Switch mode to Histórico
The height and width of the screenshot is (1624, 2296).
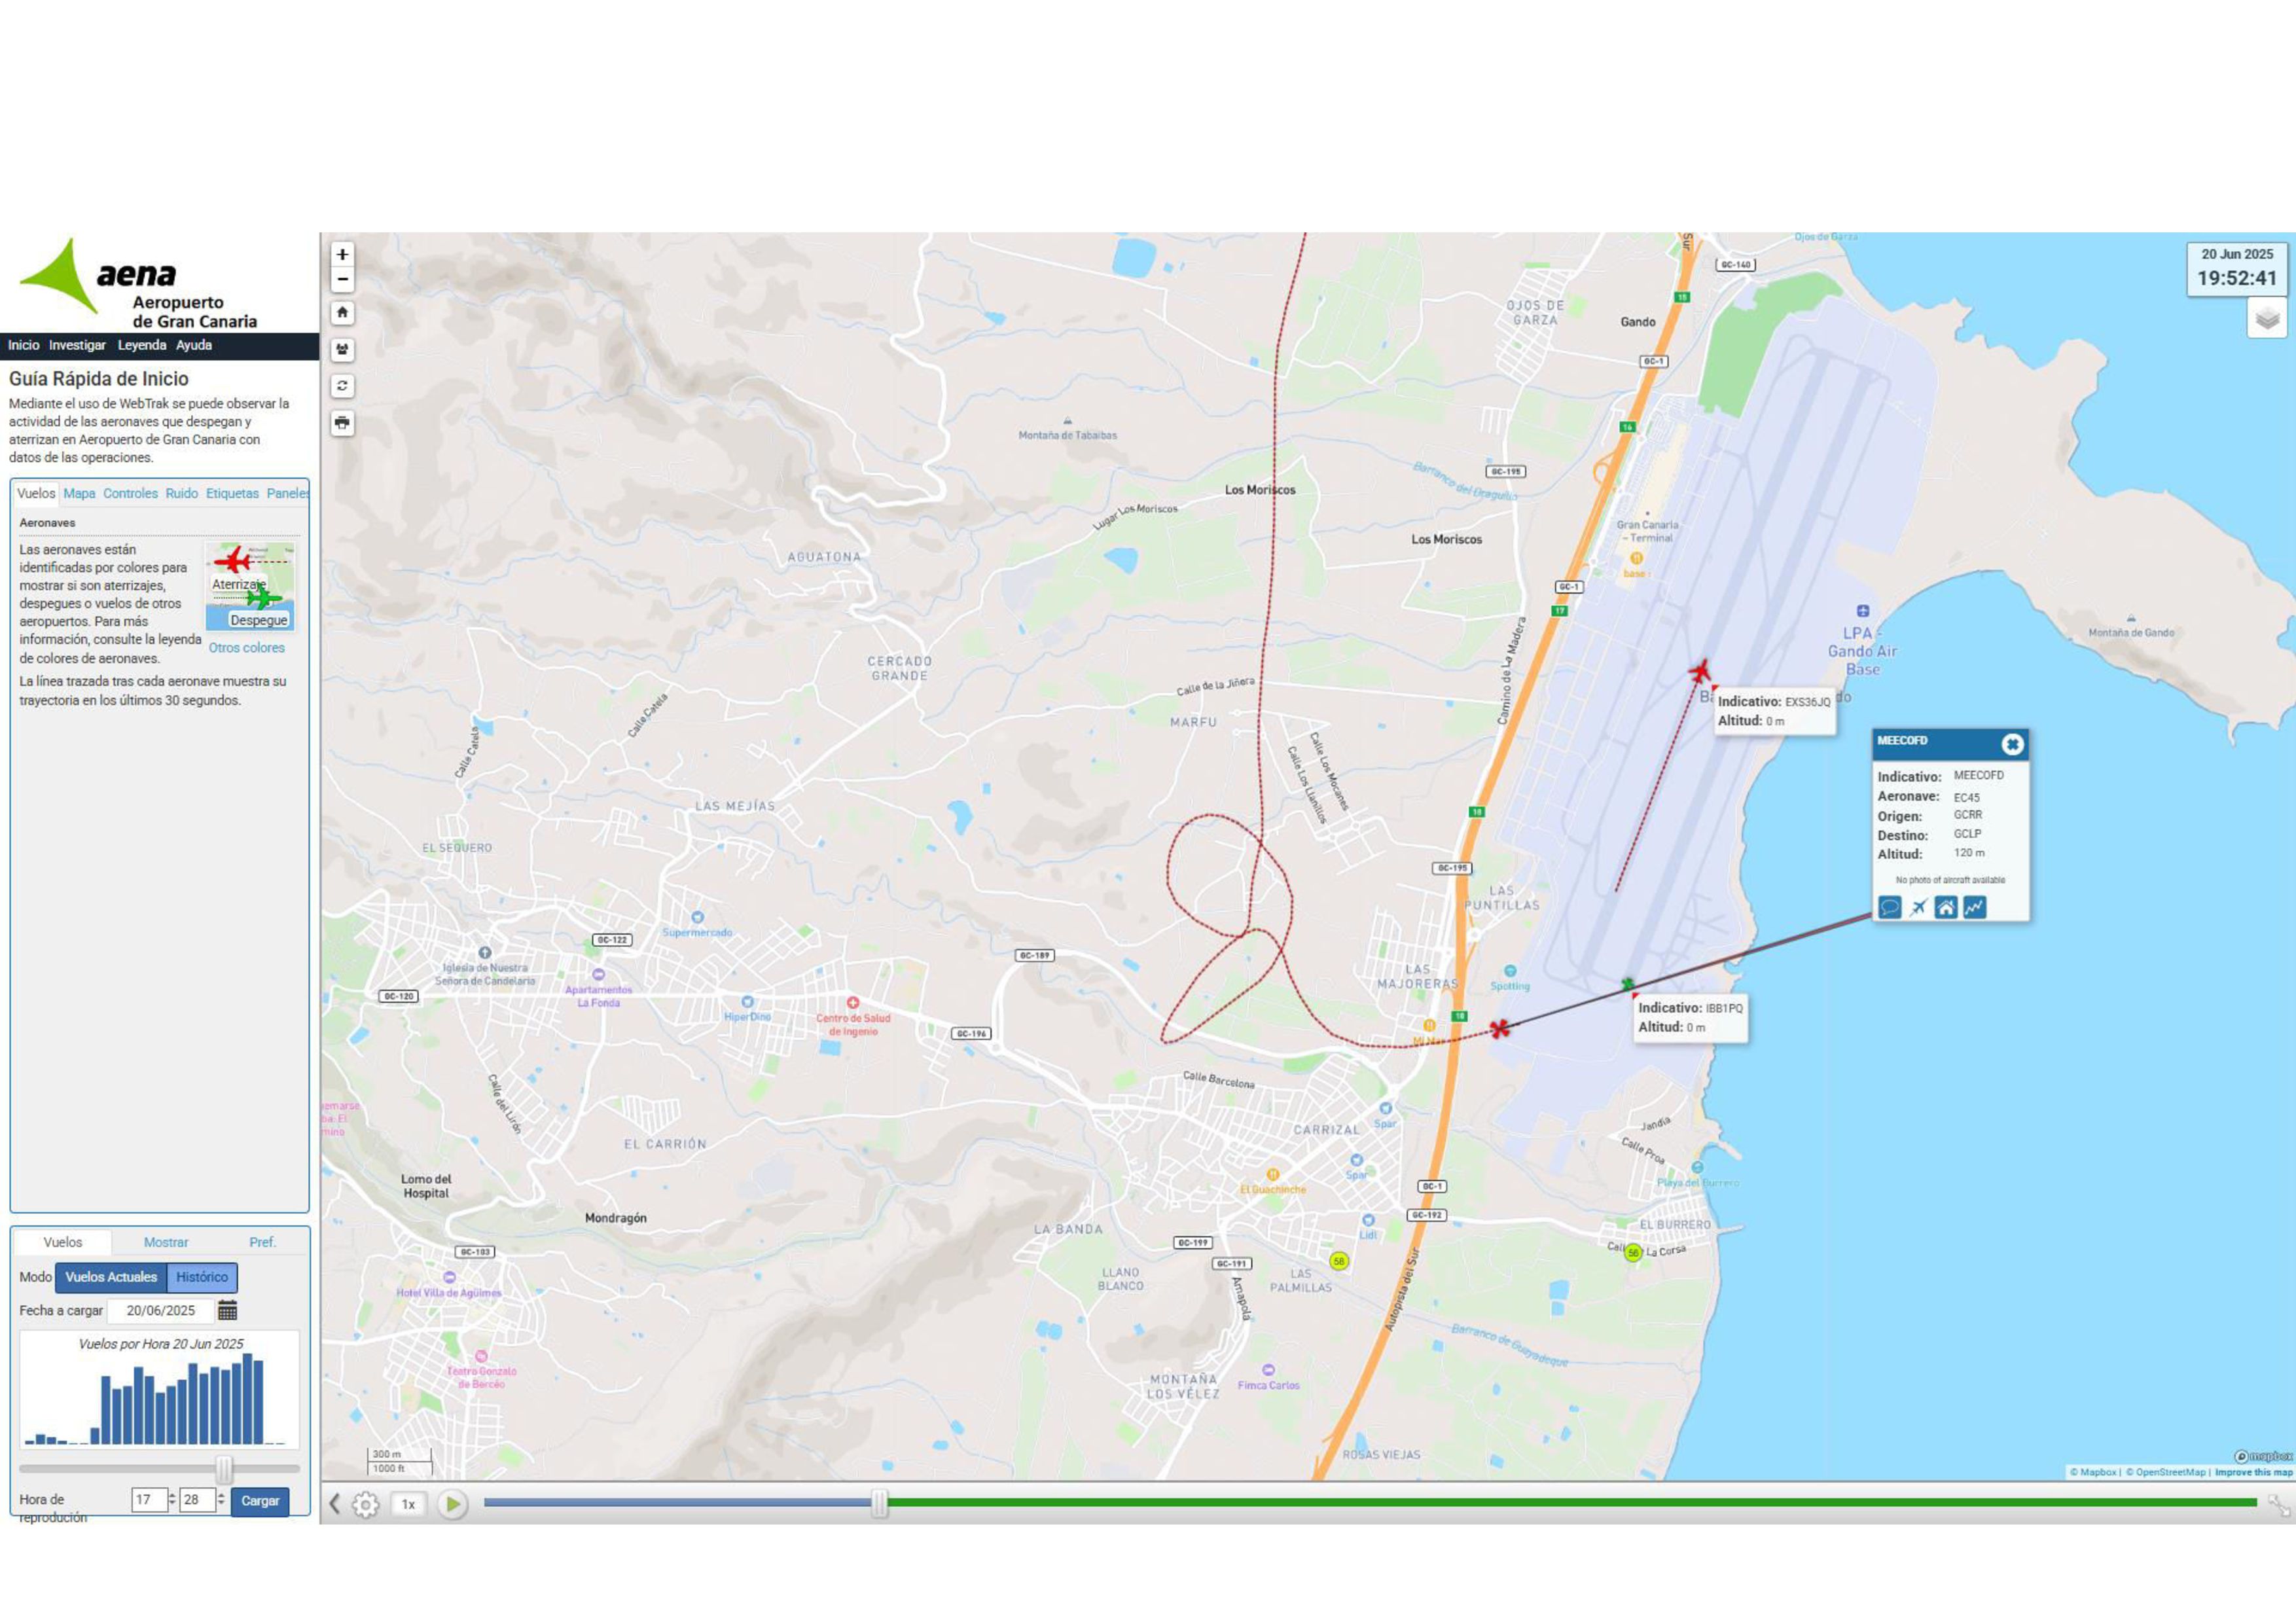click(202, 1277)
